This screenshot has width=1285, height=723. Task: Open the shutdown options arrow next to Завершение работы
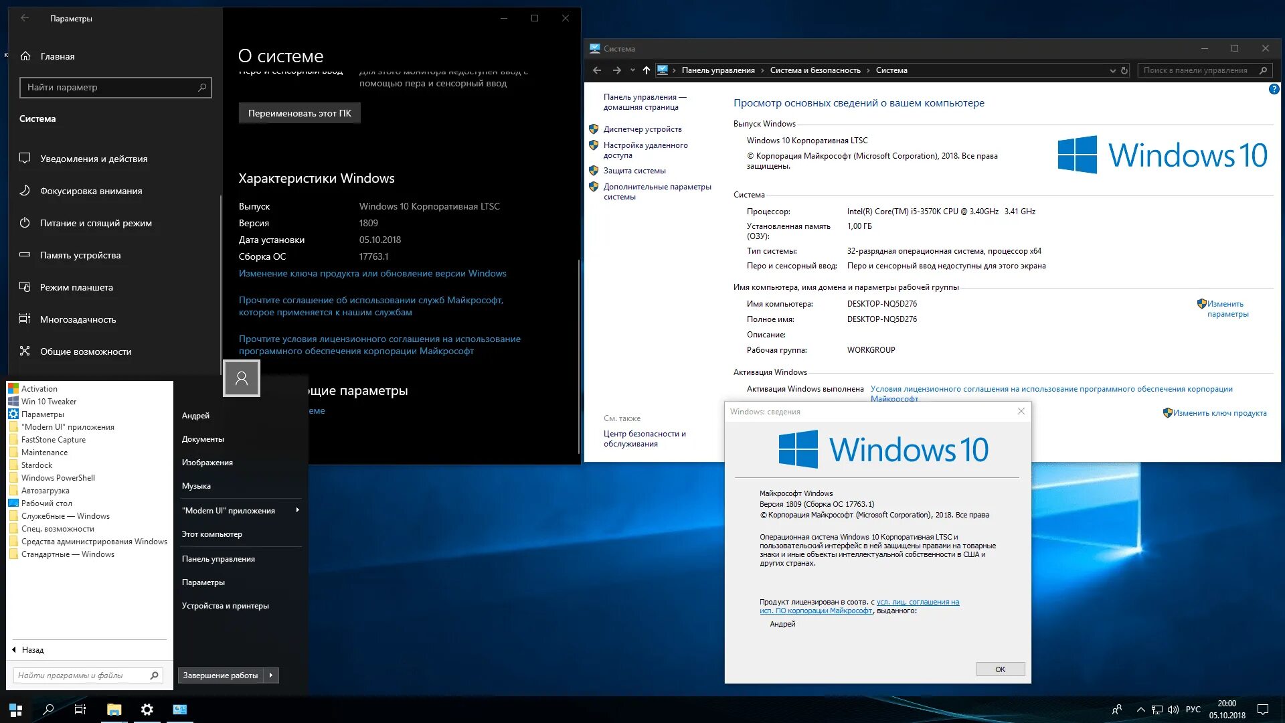[270, 675]
